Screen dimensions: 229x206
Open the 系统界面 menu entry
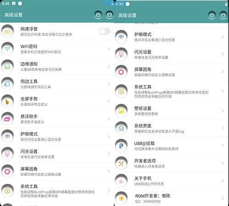[x=171, y=128]
